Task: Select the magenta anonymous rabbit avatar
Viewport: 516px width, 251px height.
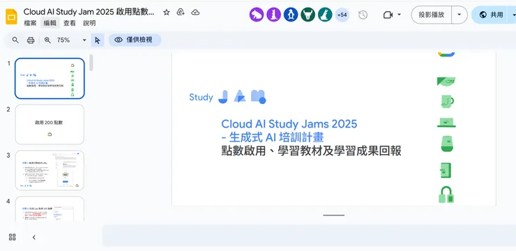Action: coord(273,15)
